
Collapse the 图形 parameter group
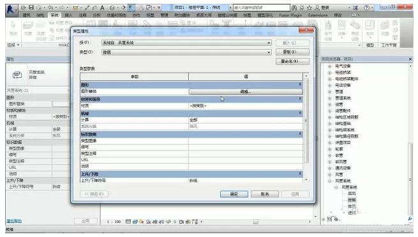300,84
